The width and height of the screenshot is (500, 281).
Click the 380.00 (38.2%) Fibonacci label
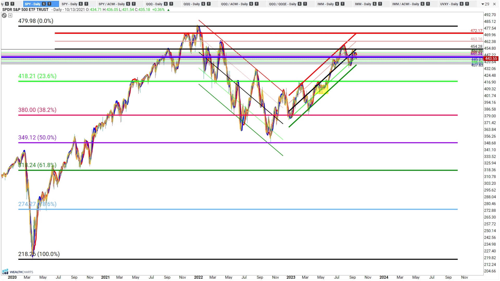click(37, 110)
